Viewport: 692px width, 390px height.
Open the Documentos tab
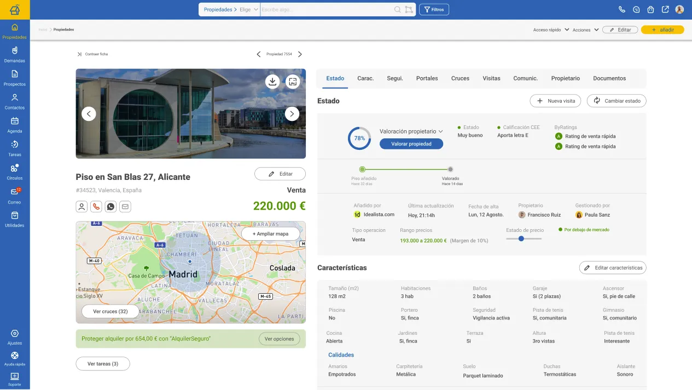point(609,78)
